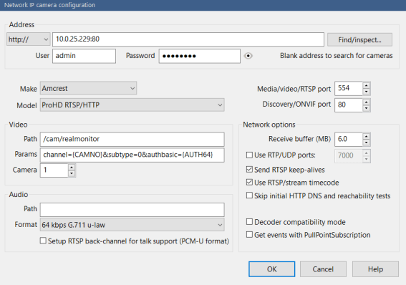
Task: Increase the Camera number
Action: [72, 167]
